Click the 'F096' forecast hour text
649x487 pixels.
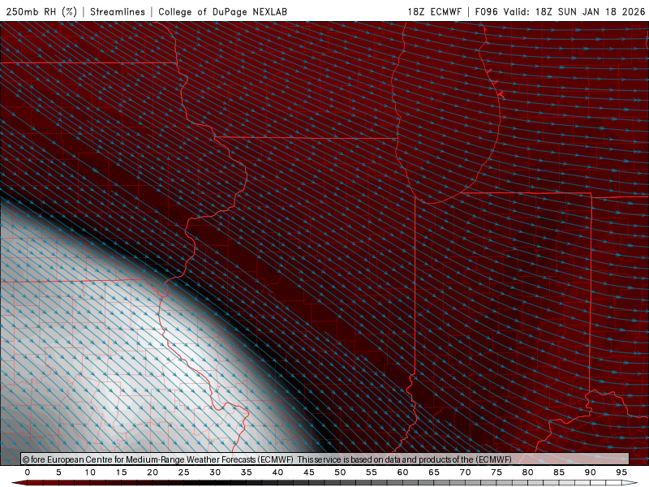tap(486, 11)
